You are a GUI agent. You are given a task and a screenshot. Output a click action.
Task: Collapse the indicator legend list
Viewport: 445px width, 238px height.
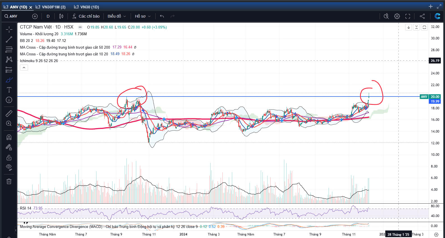coord(24,67)
